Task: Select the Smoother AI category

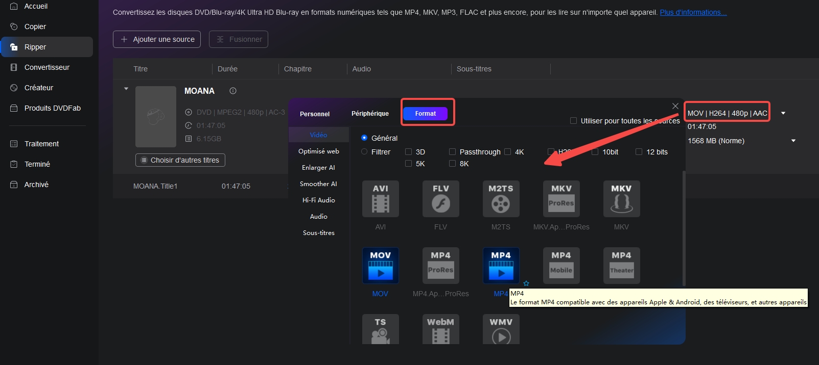Action: click(319, 184)
